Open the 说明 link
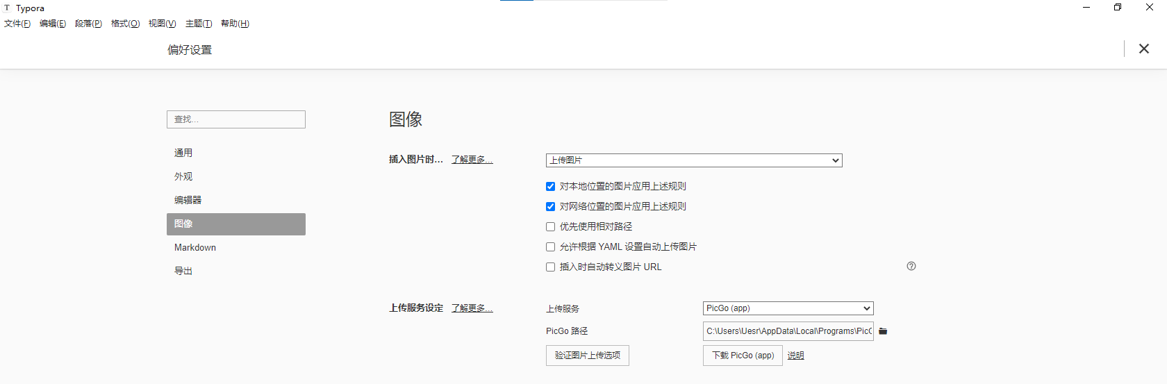1167x384 pixels. click(795, 356)
